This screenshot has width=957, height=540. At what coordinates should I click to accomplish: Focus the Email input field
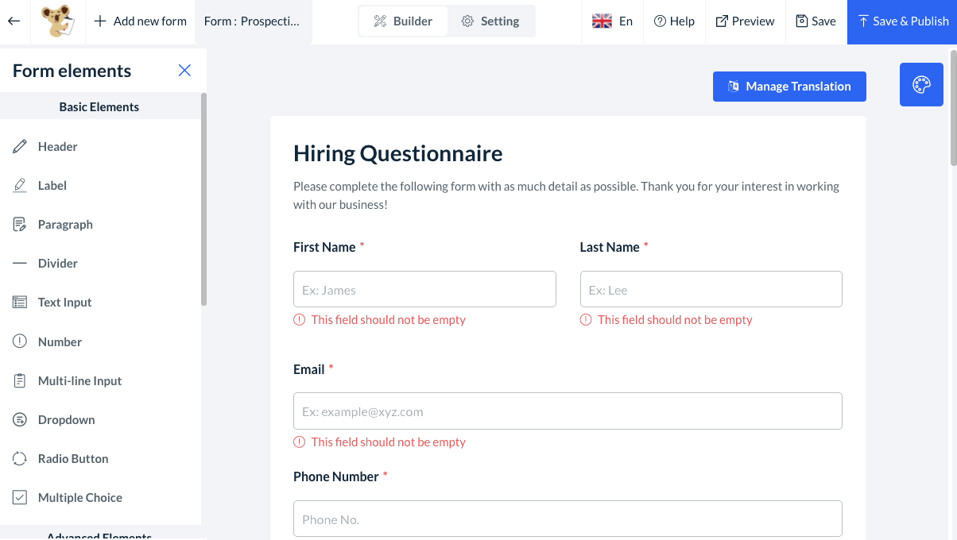point(568,411)
